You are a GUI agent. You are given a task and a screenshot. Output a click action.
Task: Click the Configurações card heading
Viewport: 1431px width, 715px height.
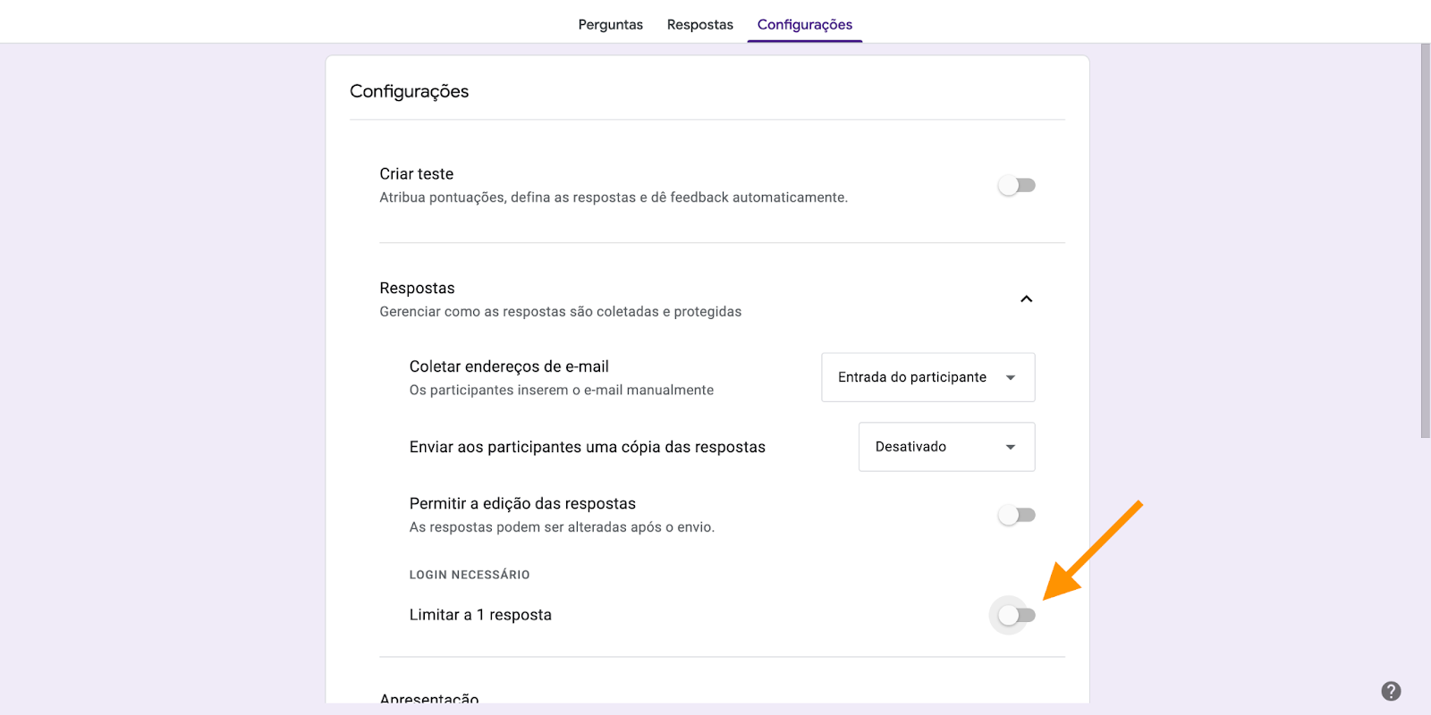click(x=409, y=91)
